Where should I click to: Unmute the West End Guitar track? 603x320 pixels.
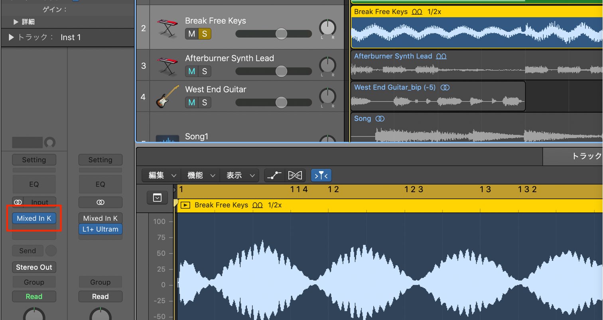click(192, 103)
